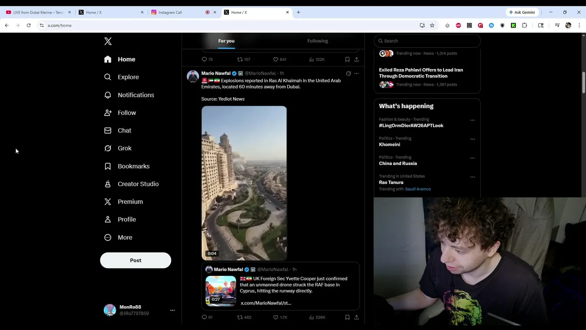Viewport: 586px width, 330px height.
Task: Click into the X Search field
Action: (x=427, y=41)
